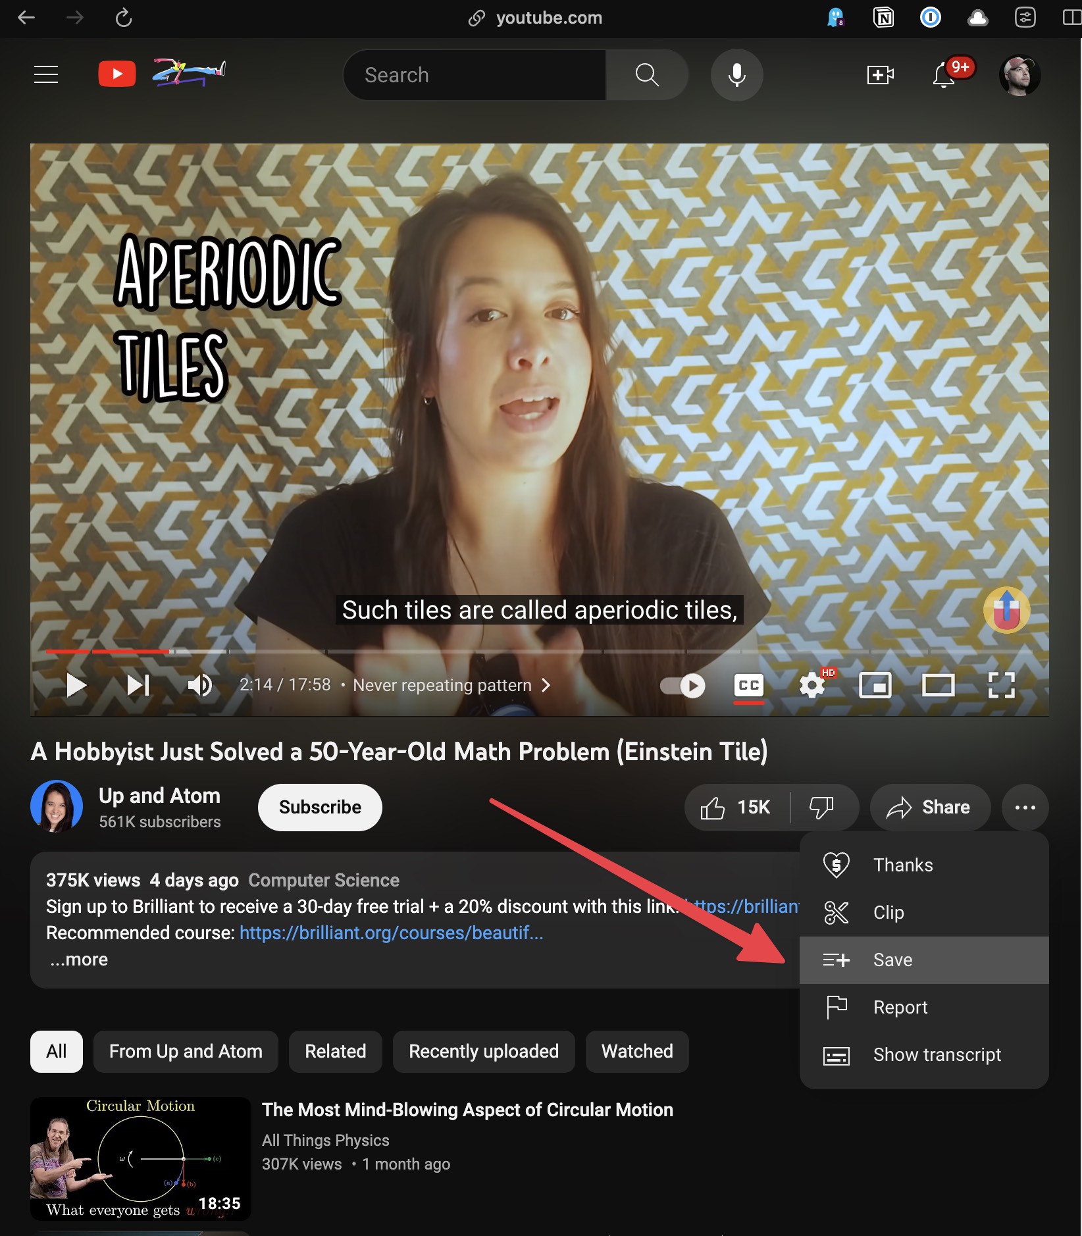Seek on the video progress bar
Viewport: 1082px width, 1236px height.
coord(539,651)
